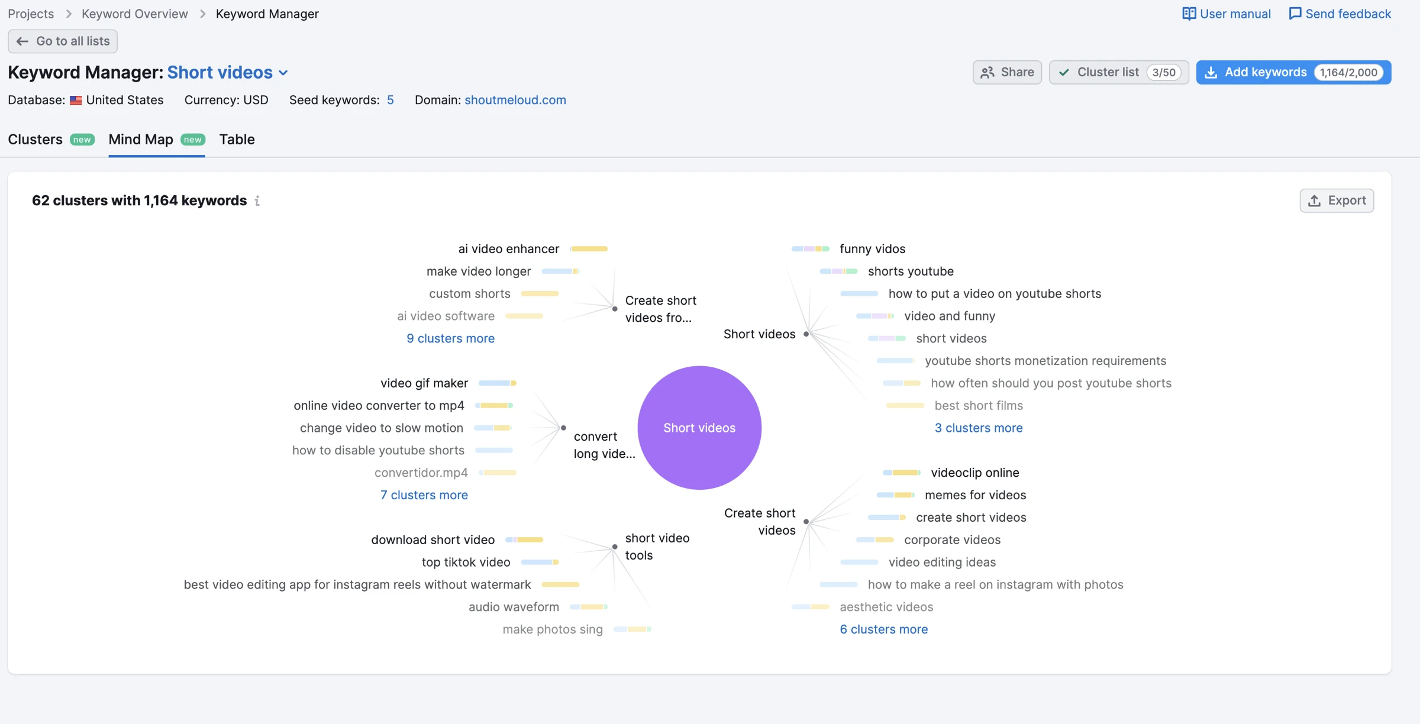Screen dimensions: 1420x724
Task: Click the ai video enhancer color bar
Action: [589, 249]
